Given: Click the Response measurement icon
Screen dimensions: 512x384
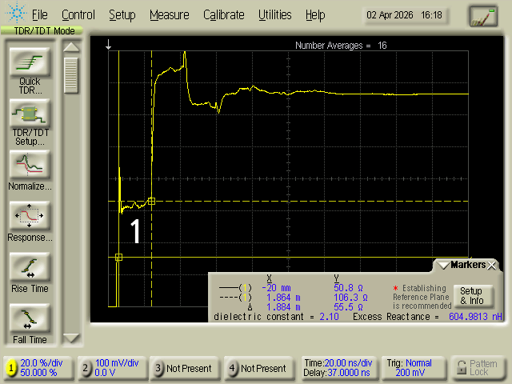Looking at the screenshot, I should click(x=30, y=216).
